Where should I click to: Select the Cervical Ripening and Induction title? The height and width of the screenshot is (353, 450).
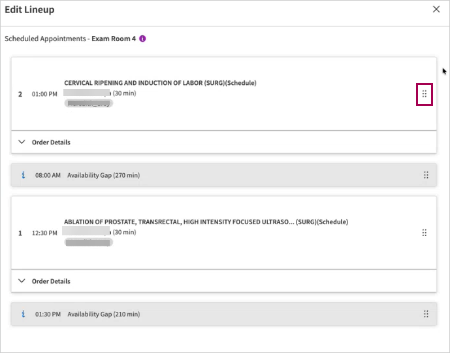(x=160, y=83)
